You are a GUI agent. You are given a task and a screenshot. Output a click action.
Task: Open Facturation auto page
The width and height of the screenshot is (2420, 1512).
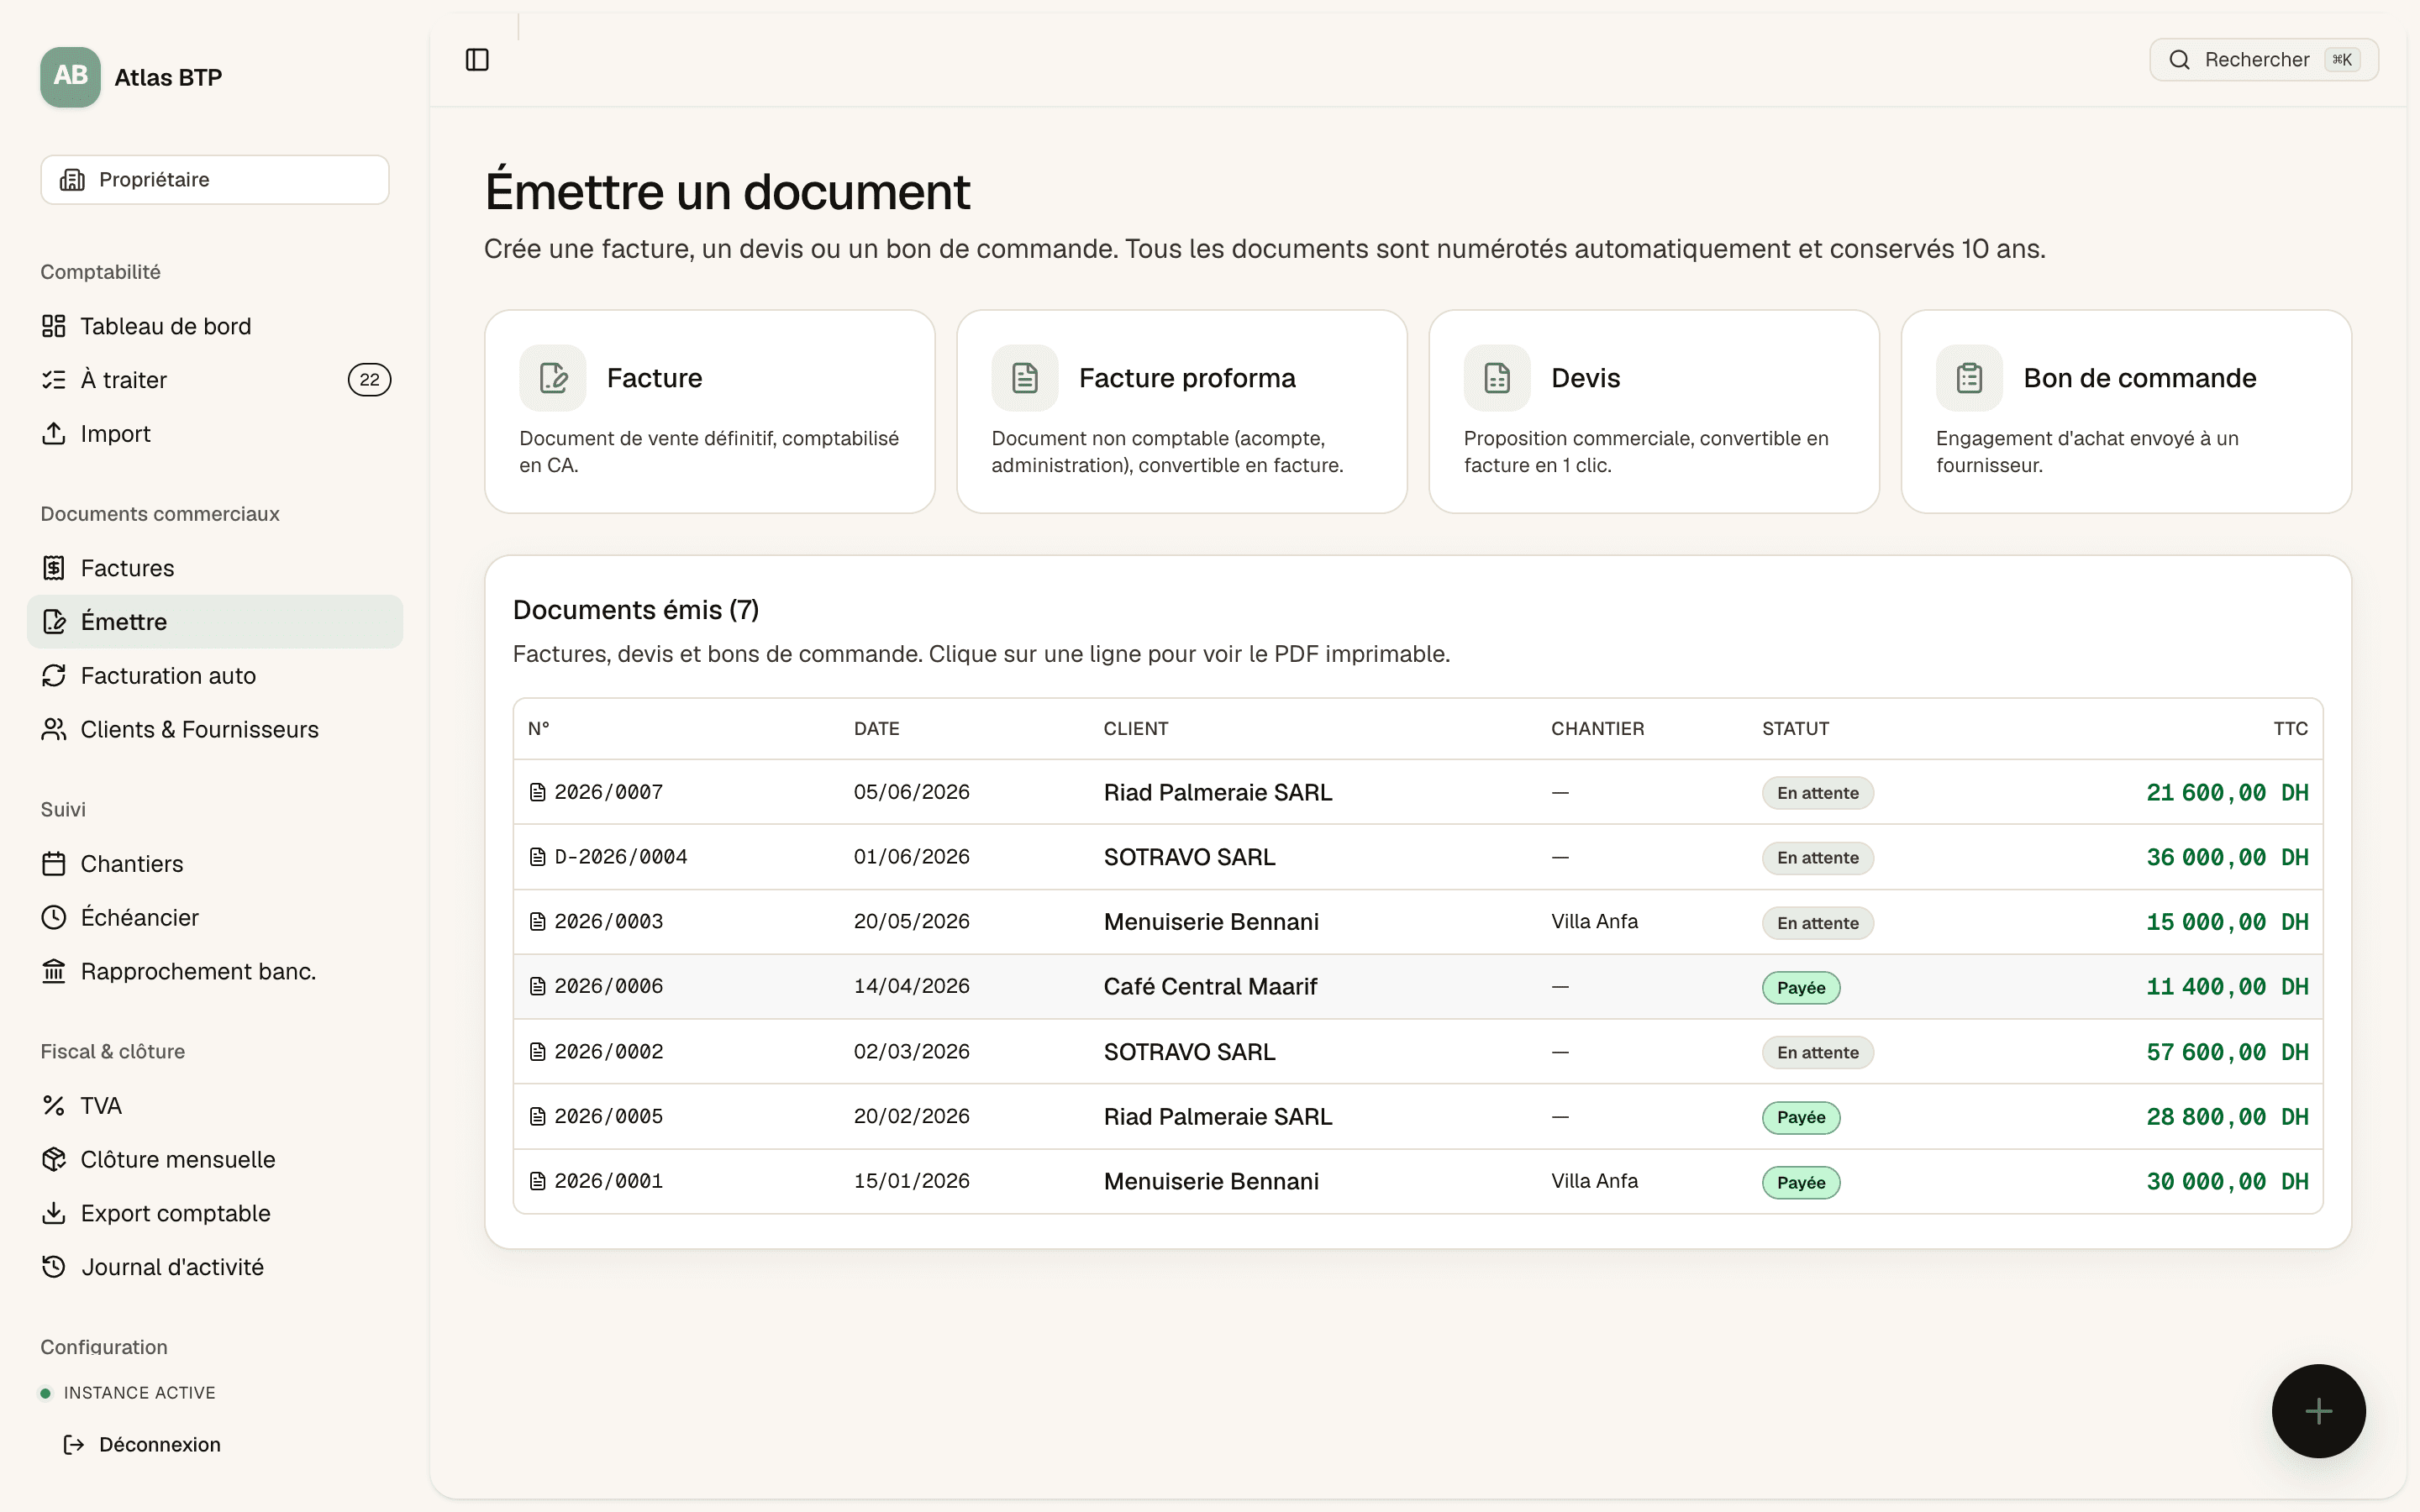(x=215, y=676)
